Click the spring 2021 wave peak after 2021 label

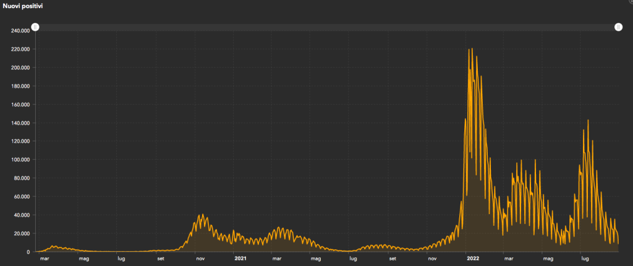[x=279, y=228]
